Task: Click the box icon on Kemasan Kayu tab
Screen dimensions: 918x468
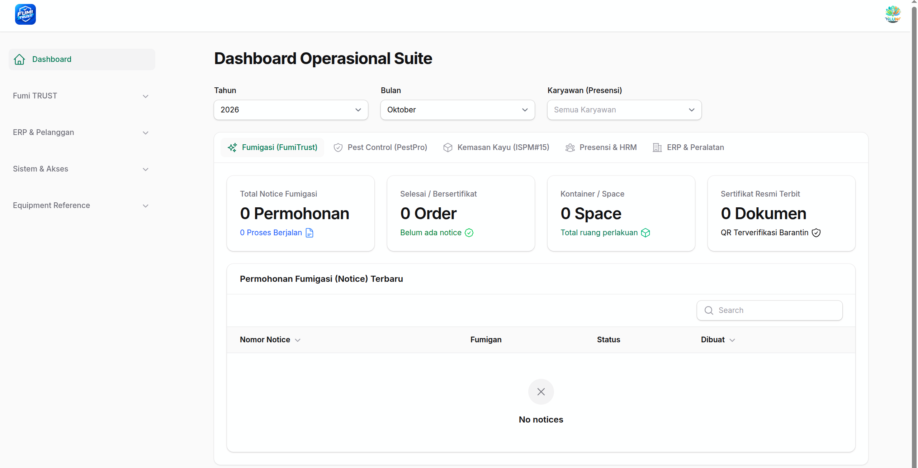Action: click(x=448, y=148)
